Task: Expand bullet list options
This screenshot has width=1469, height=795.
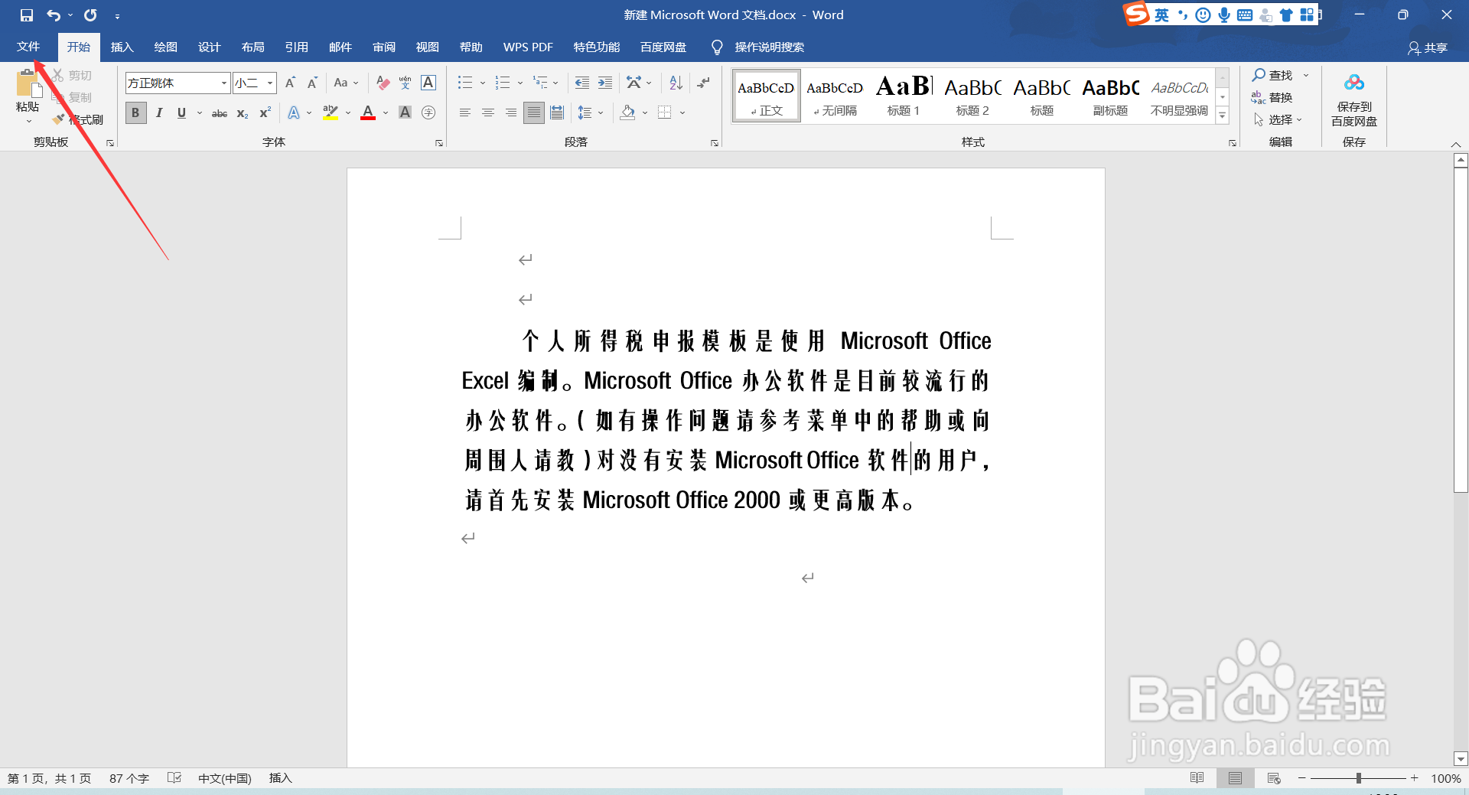Action: click(483, 83)
